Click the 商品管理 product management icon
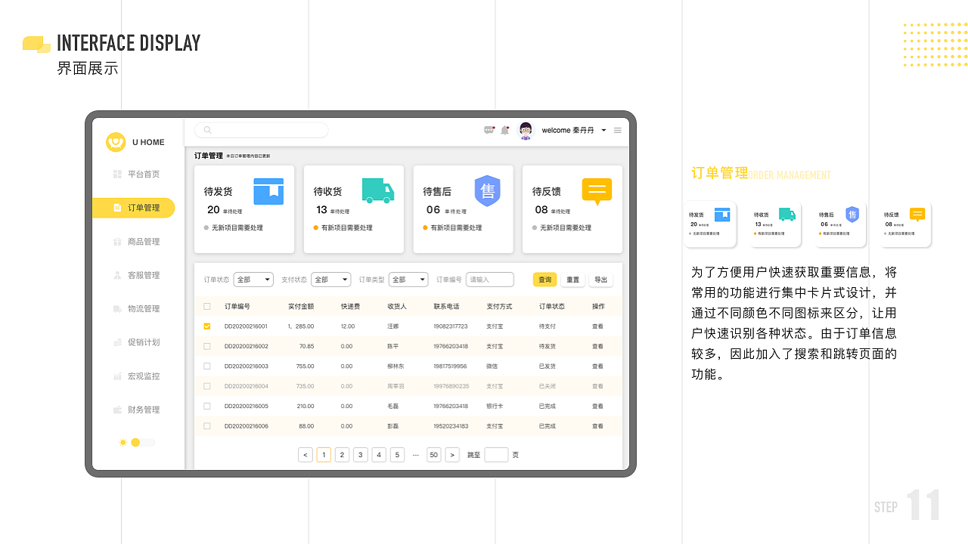Viewport: 968px width, 544px height. (x=116, y=242)
